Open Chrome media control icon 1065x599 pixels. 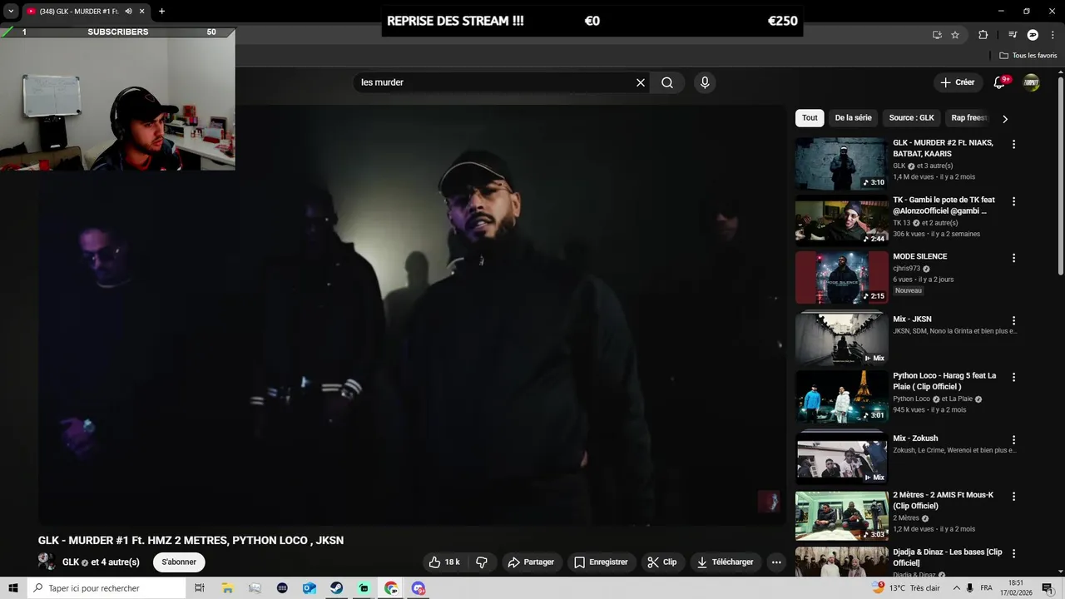point(1013,35)
